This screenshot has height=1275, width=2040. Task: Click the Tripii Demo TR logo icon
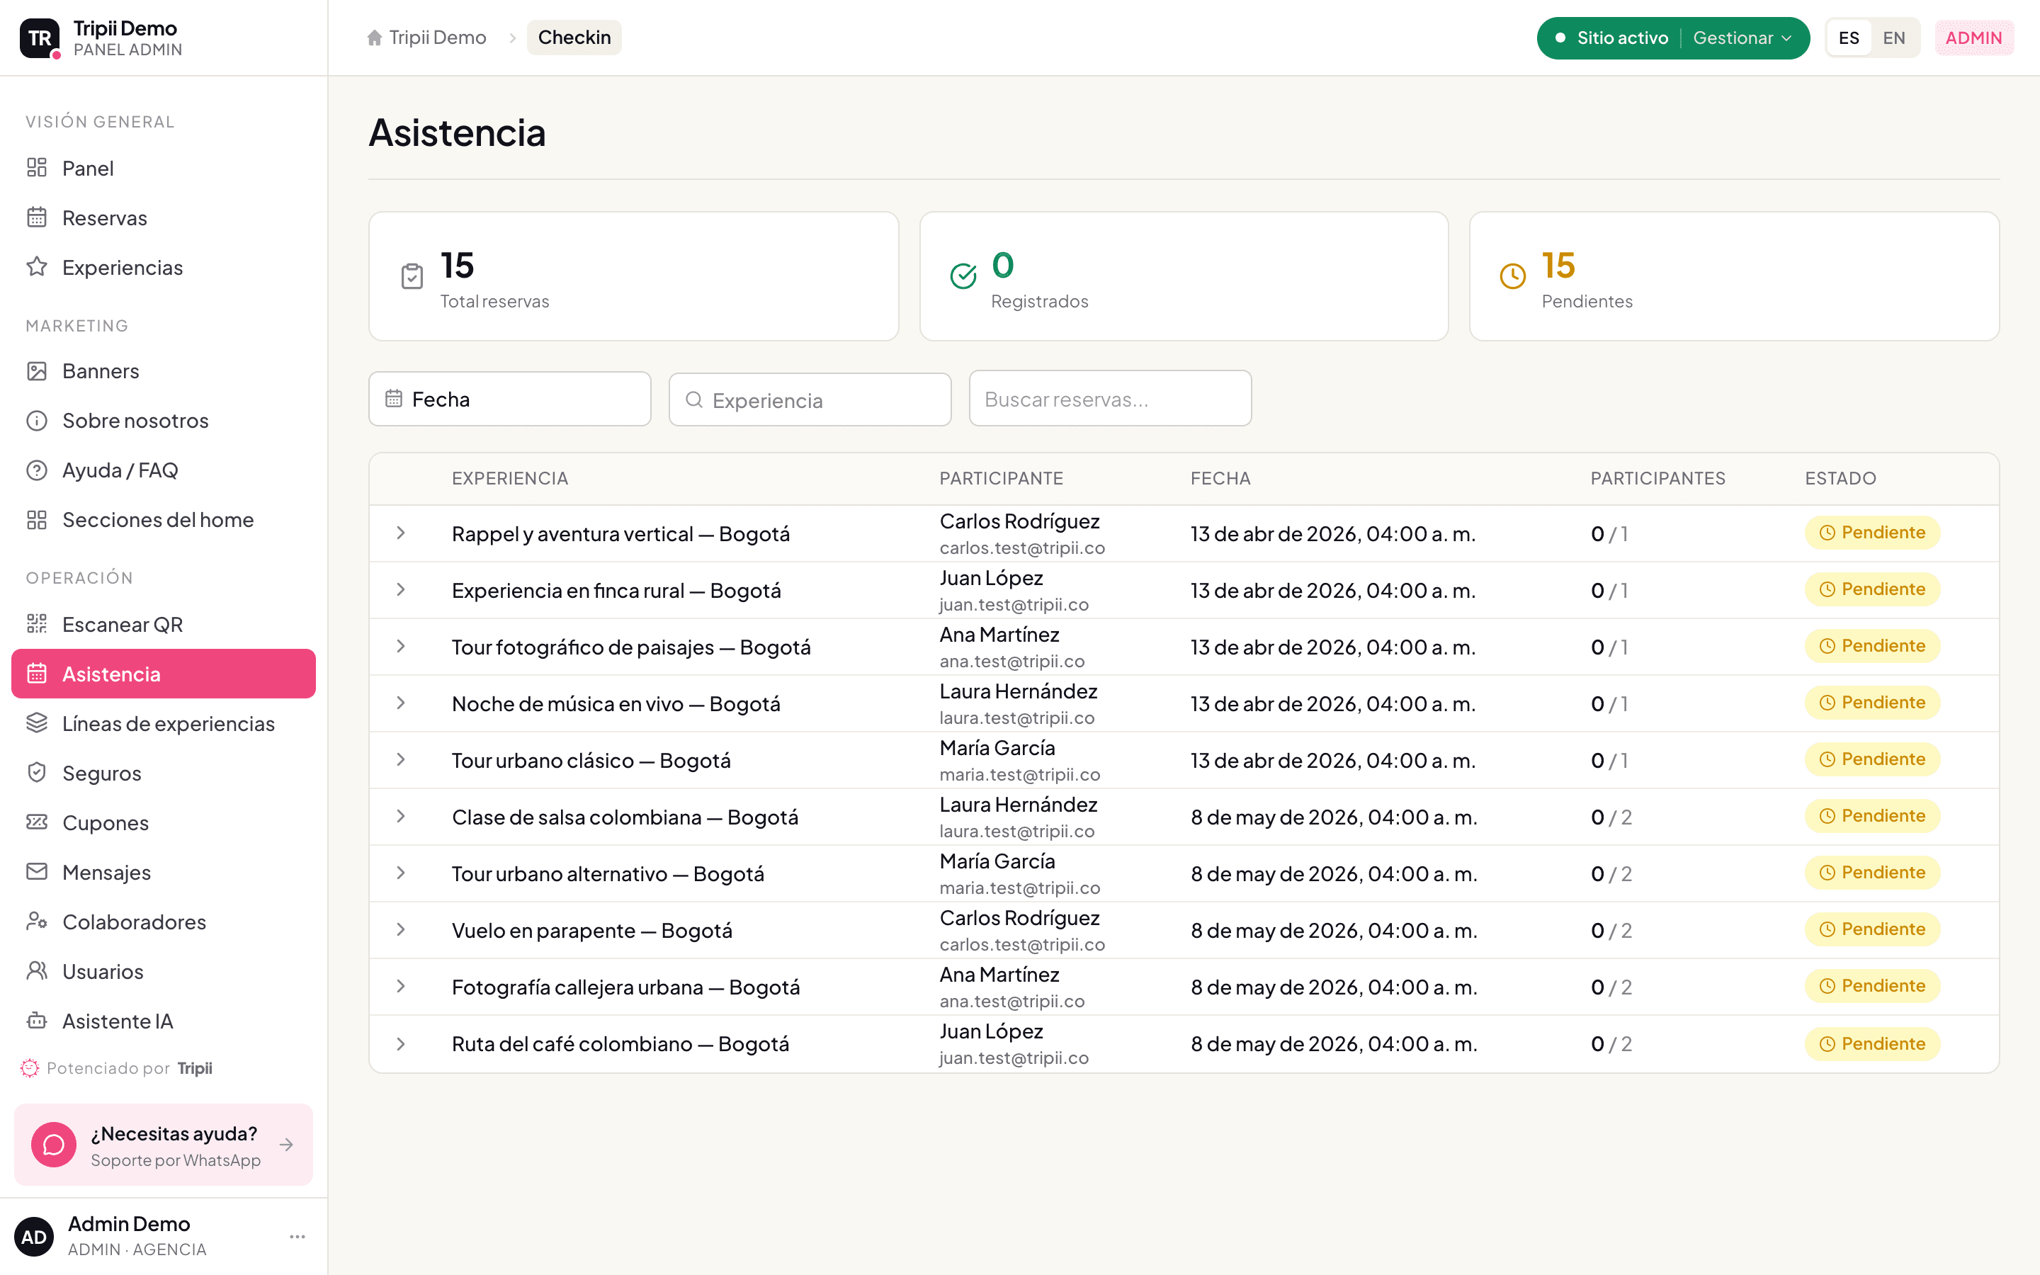(40, 38)
